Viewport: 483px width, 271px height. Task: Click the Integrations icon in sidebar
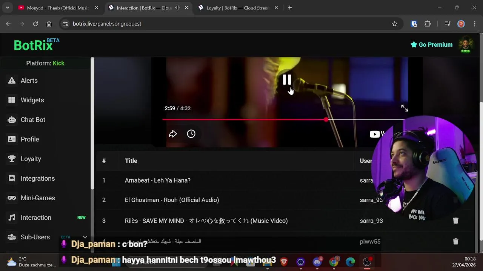click(x=12, y=178)
